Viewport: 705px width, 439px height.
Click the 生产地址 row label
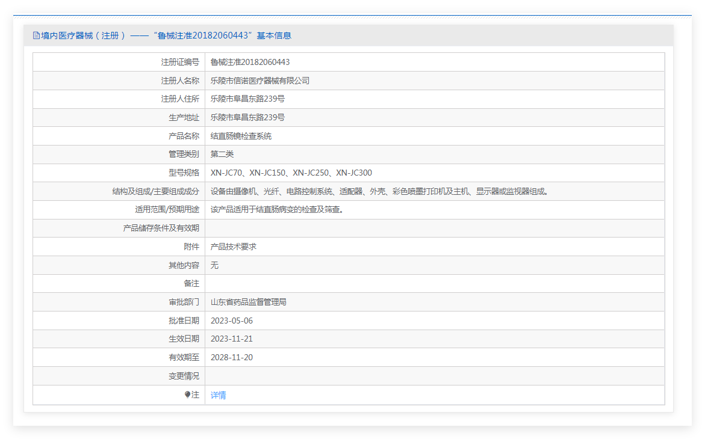click(184, 118)
